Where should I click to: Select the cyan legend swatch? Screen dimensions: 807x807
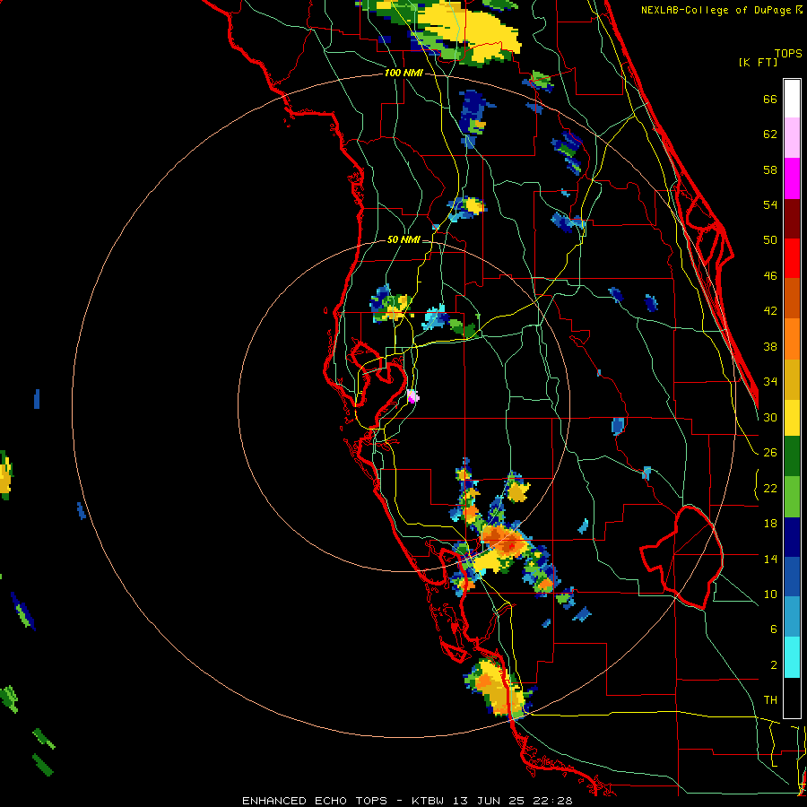pyautogui.click(x=792, y=657)
